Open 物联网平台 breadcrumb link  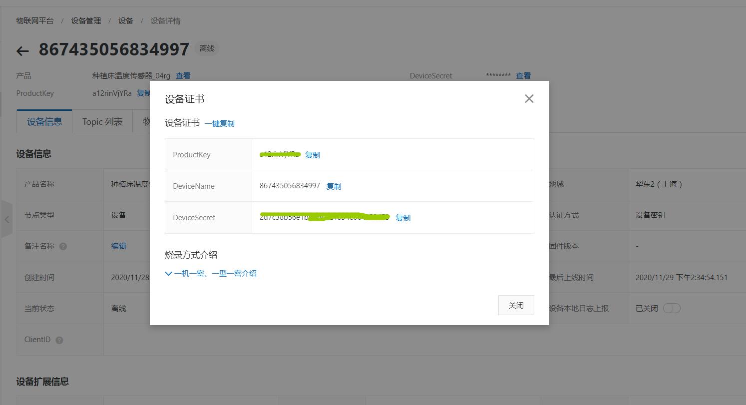pos(34,20)
